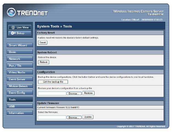The height and width of the screenshot is (132, 173).
Task: Open the USB settings page
Action: tap(20, 106)
